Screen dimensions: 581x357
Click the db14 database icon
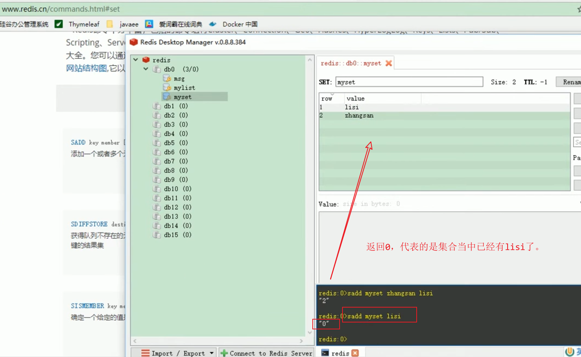pyautogui.click(x=157, y=226)
